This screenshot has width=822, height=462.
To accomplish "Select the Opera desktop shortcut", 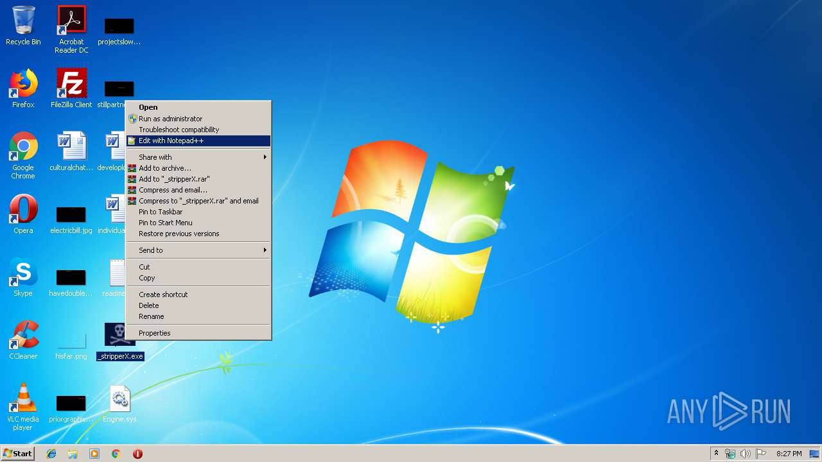I will click(23, 214).
